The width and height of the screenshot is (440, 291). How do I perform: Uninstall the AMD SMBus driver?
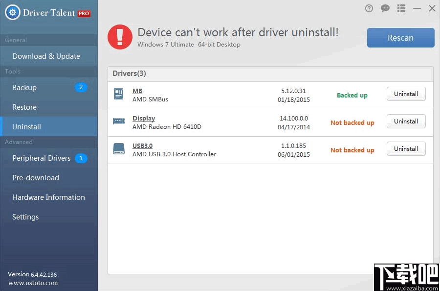[x=406, y=94]
